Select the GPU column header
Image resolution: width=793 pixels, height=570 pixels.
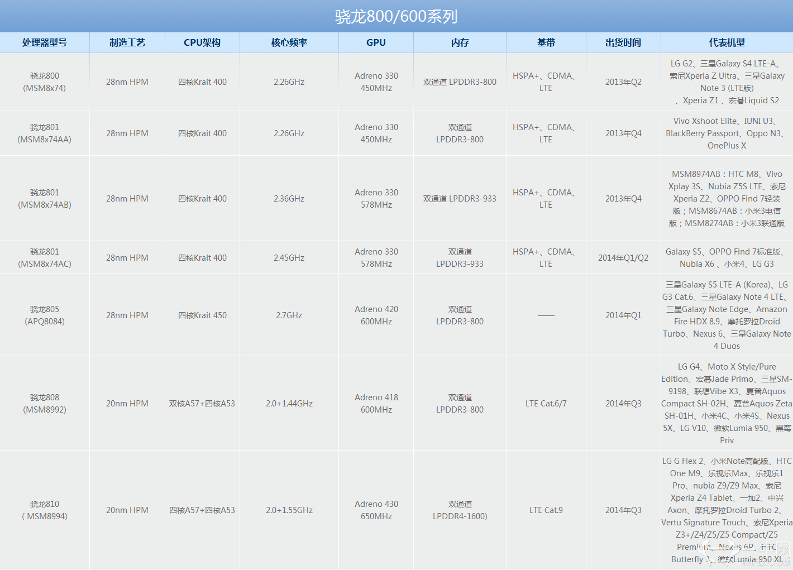376,42
